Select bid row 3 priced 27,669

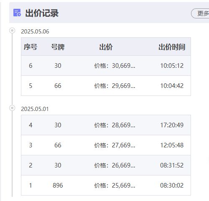point(106,145)
